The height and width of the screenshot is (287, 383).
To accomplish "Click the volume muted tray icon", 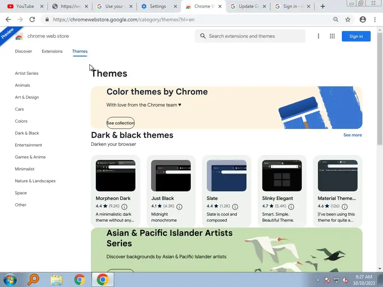I will pyautogui.click(x=345, y=280).
